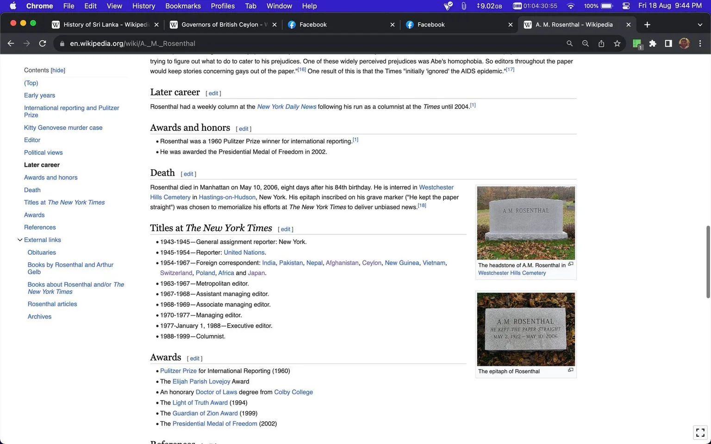
Task: Open Chrome side panel icon
Action: [668, 43]
